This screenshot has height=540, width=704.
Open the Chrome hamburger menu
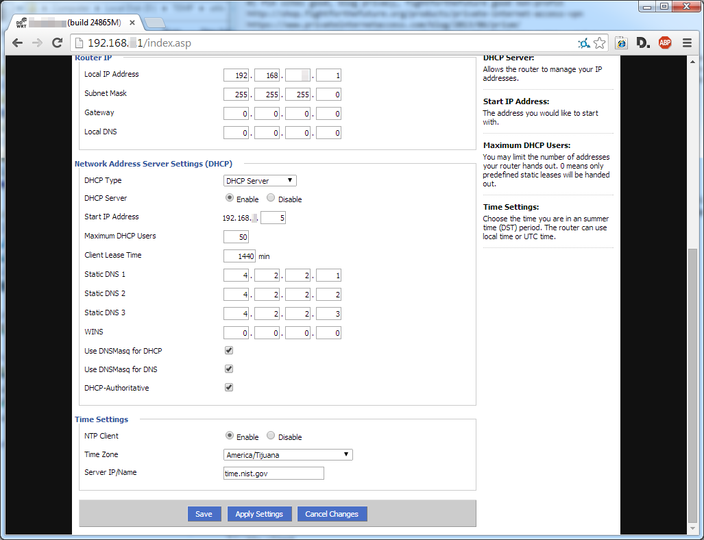pos(686,42)
